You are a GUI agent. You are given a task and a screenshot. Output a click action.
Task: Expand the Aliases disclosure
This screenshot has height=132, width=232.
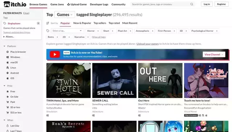9,37
